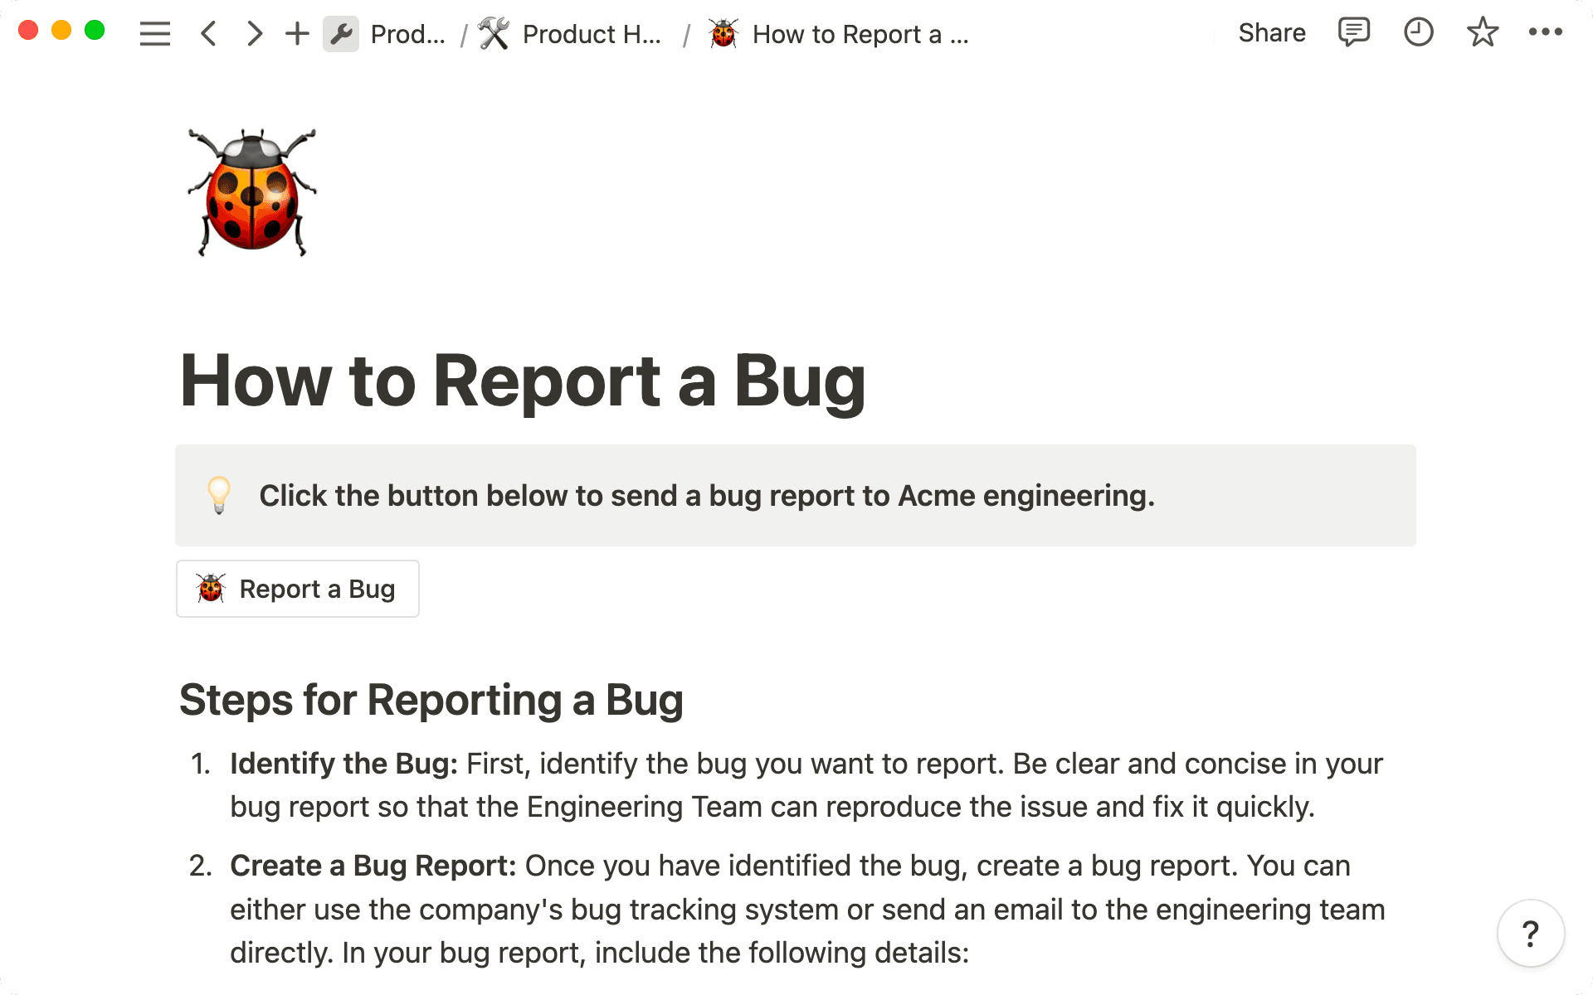This screenshot has width=1593, height=995.
Task: Favorite this page with the star
Action: (x=1482, y=32)
